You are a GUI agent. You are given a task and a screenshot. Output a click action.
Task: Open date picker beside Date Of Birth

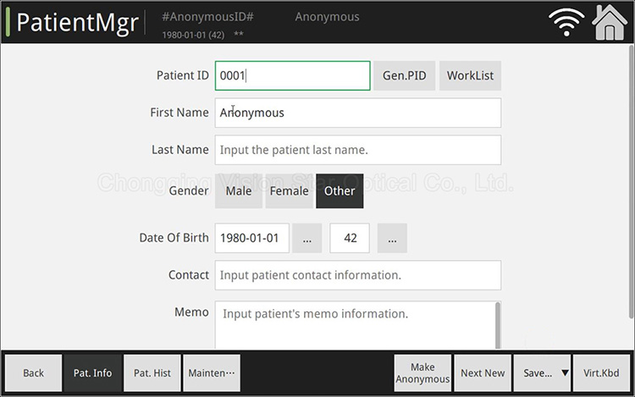pyautogui.click(x=306, y=239)
